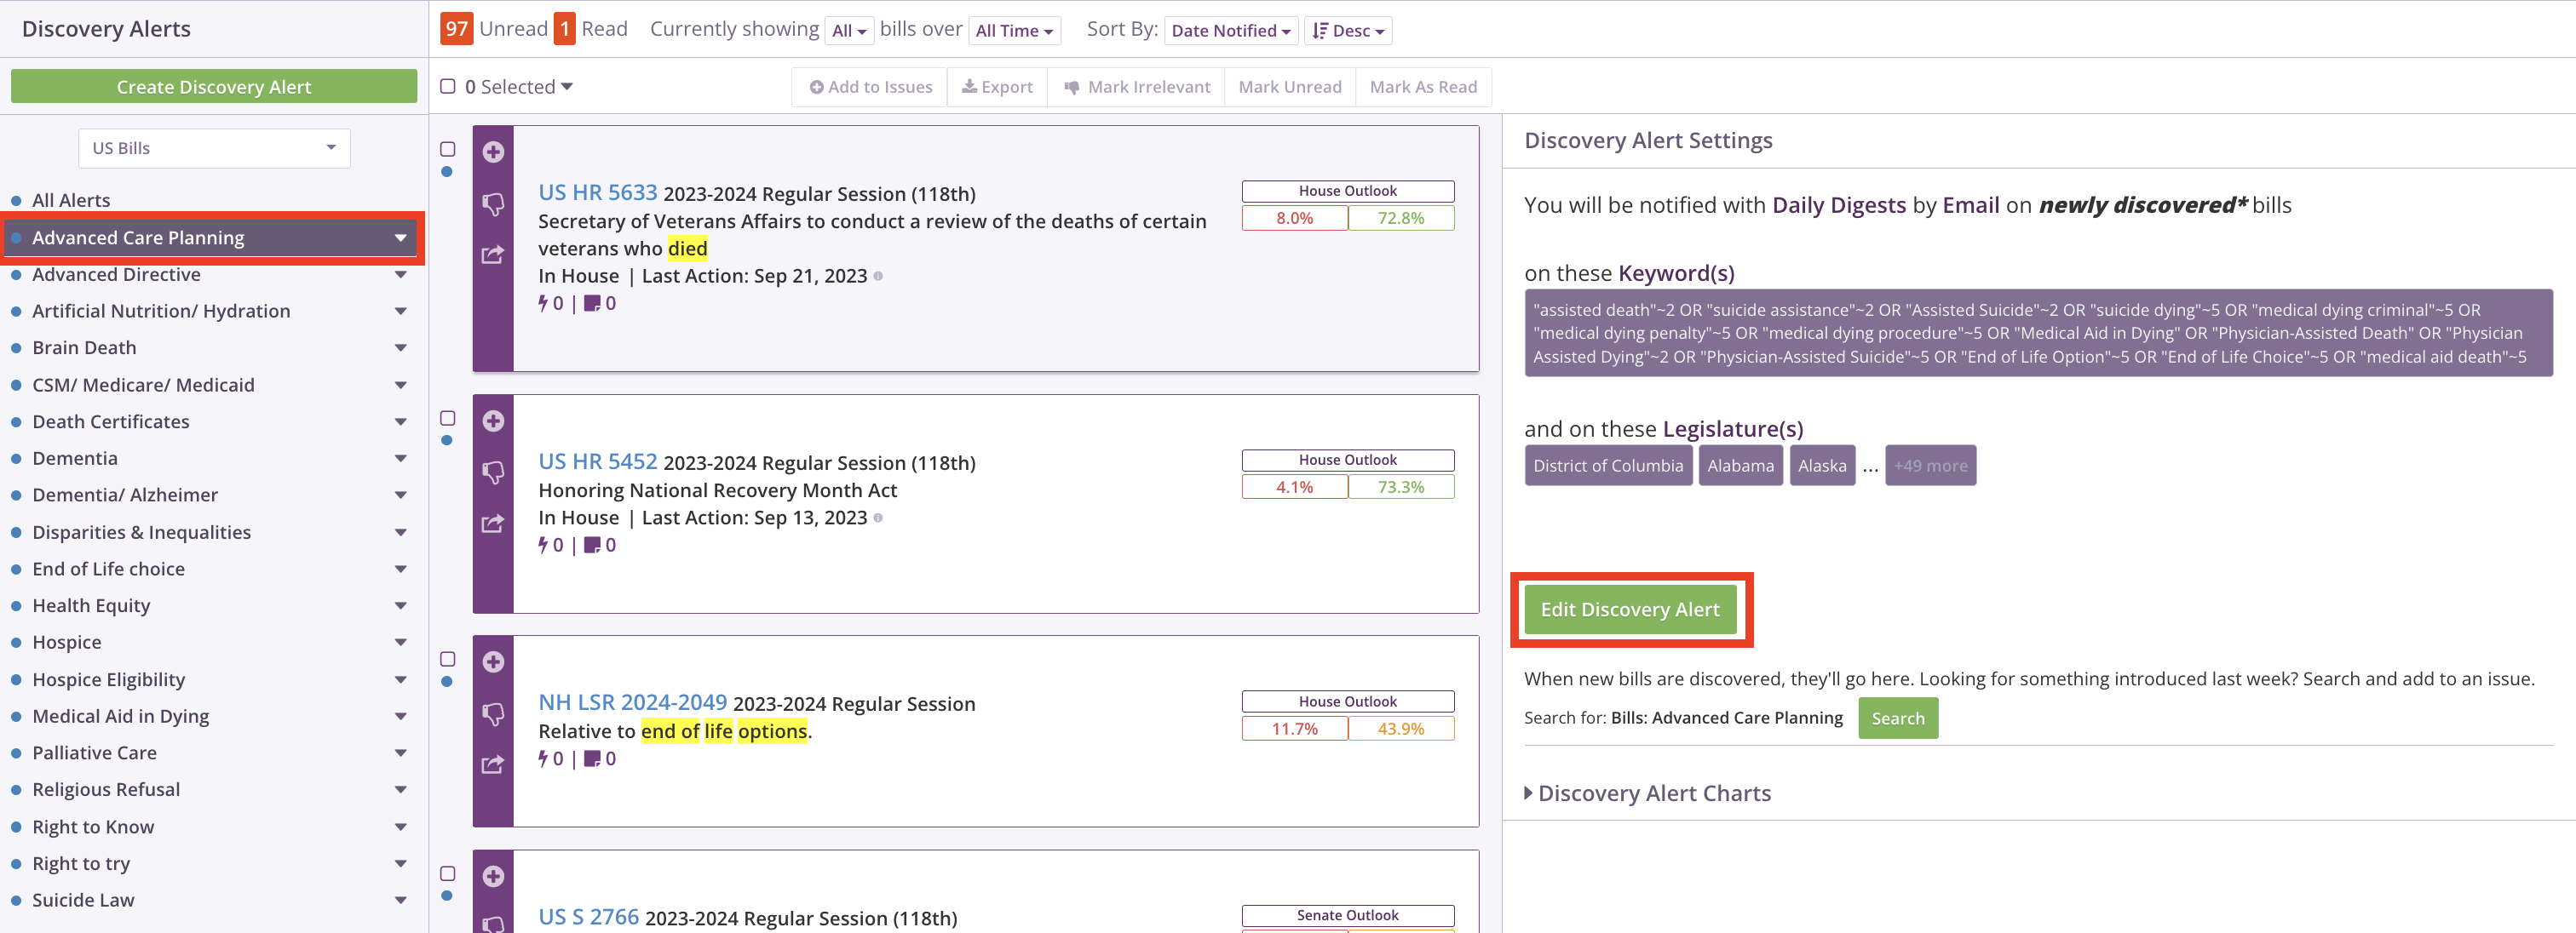This screenshot has width=2576, height=933.
Task: Info dot after Last Action Sep 13, 2023
Action: (x=878, y=518)
